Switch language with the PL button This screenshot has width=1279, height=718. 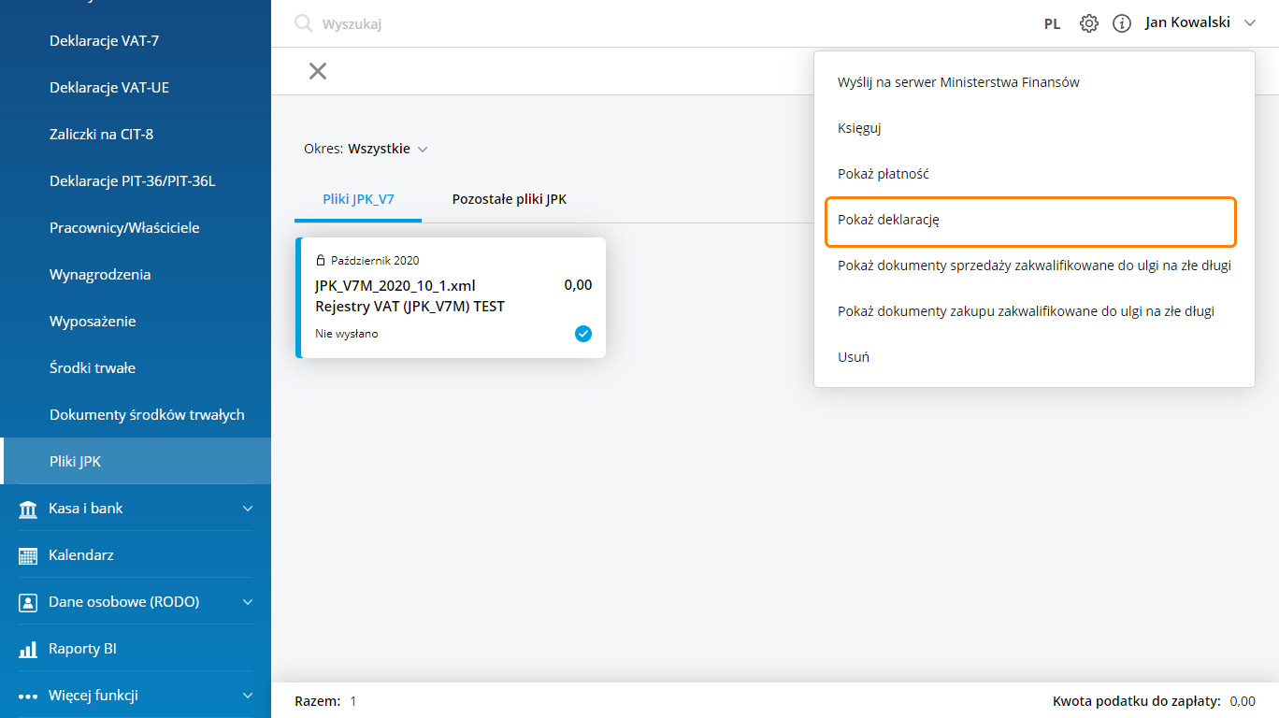(x=1052, y=24)
